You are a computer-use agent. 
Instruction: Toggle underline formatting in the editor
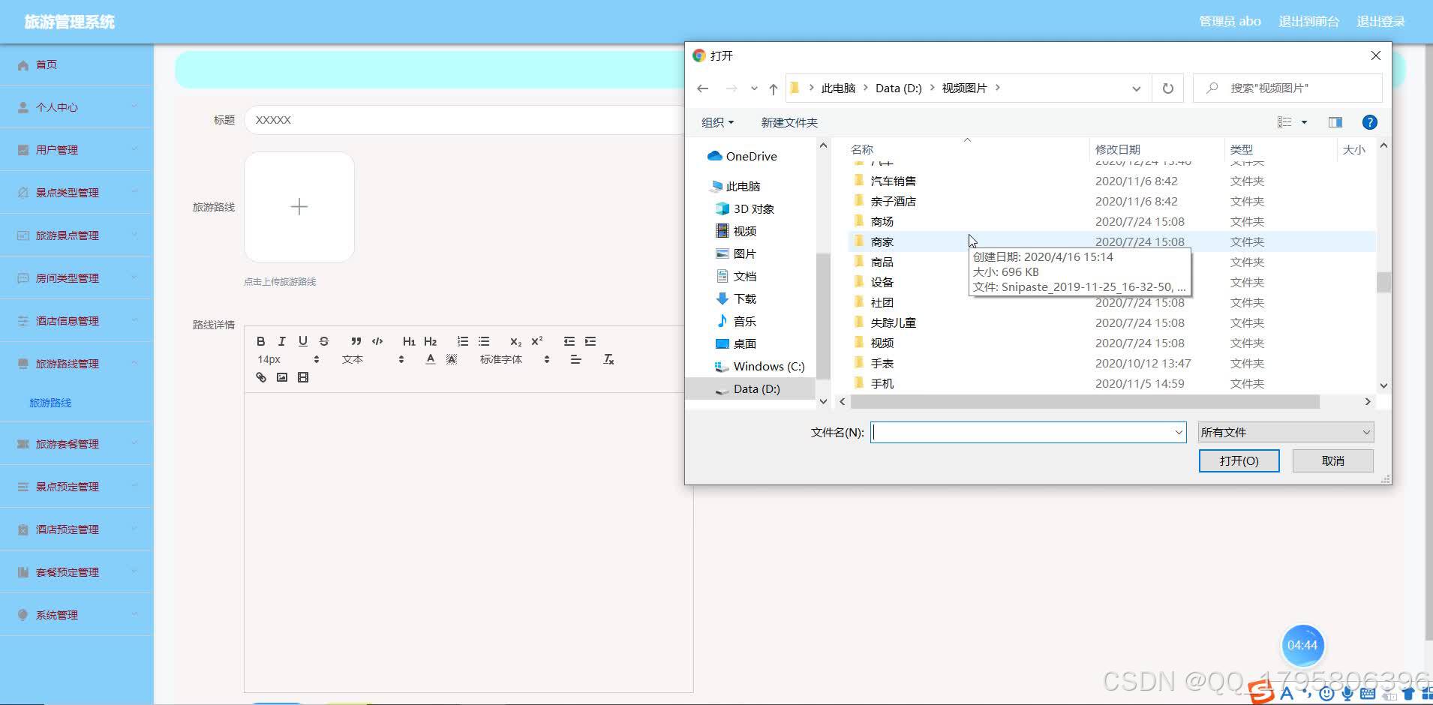click(302, 341)
